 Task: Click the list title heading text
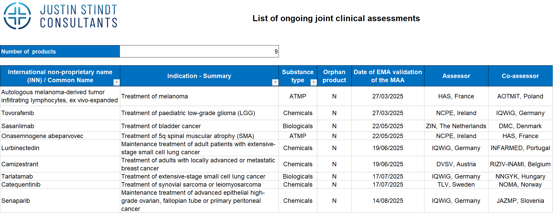336,18
